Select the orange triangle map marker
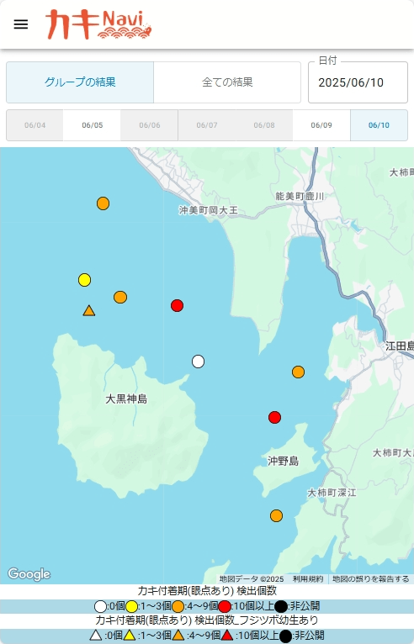This screenshot has width=414, height=644. (89, 310)
